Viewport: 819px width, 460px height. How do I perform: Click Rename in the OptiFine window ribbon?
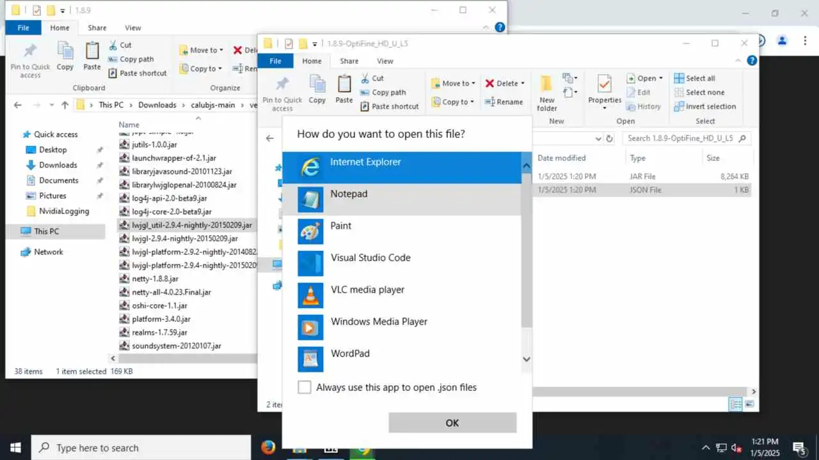point(504,102)
